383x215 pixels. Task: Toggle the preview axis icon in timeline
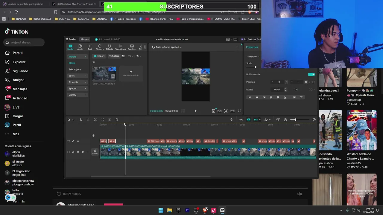(x=266, y=120)
